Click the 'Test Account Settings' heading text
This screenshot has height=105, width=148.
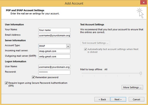pos(92,25)
